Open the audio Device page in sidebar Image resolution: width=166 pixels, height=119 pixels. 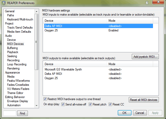point(11,40)
